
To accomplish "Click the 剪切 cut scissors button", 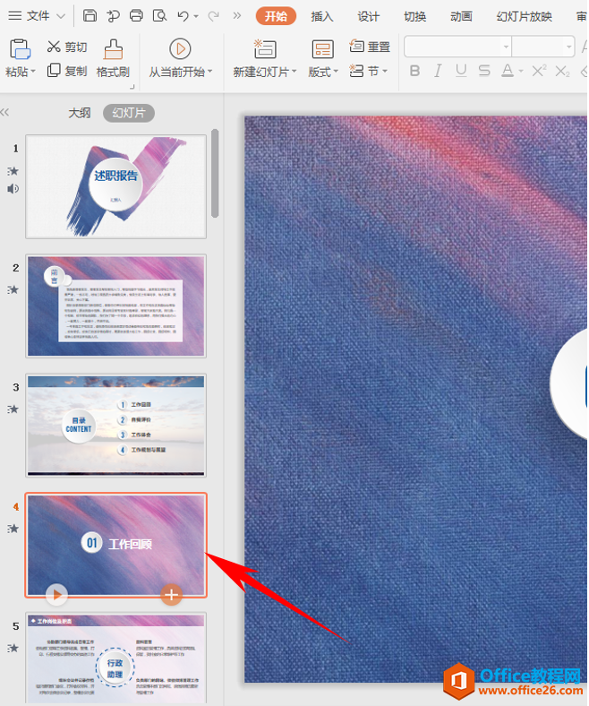I will pos(67,47).
